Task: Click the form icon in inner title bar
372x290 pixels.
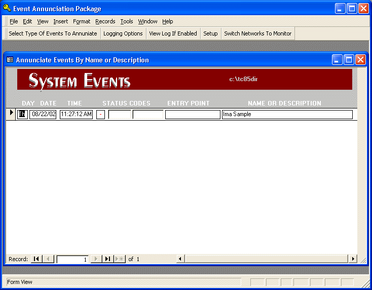Action: coord(10,60)
